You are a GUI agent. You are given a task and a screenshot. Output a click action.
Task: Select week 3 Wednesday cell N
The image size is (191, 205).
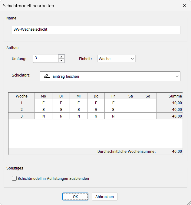click(x=79, y=116)
